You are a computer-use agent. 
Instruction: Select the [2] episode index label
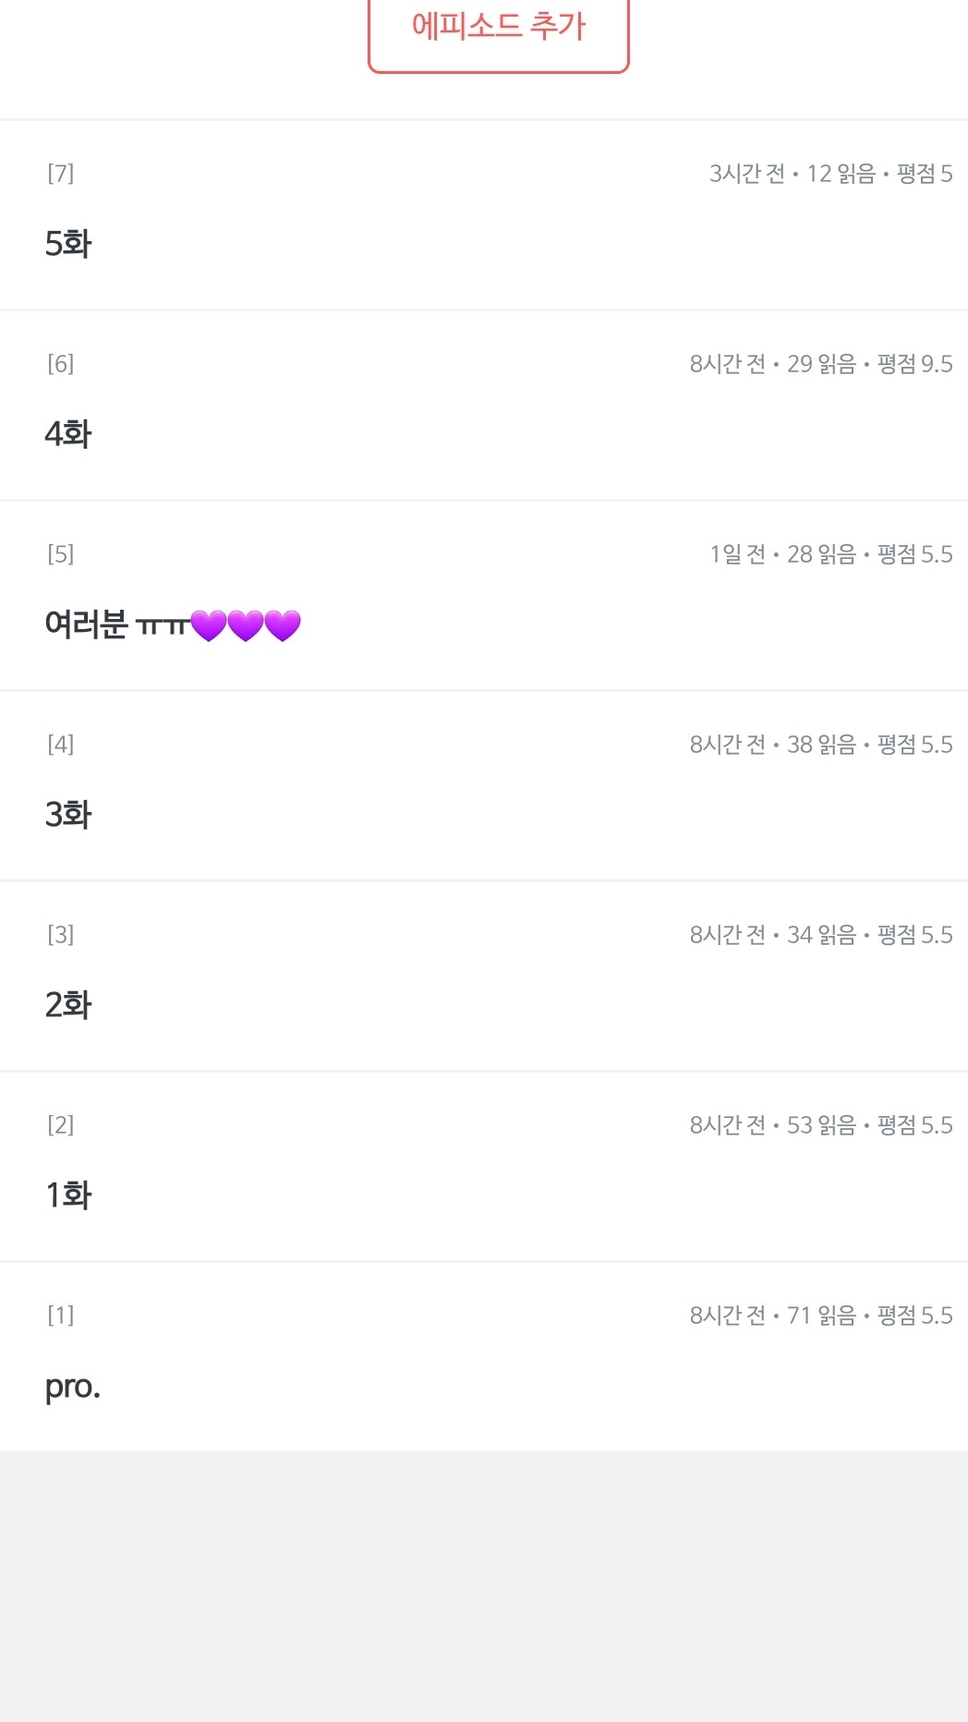point(61,1125)
